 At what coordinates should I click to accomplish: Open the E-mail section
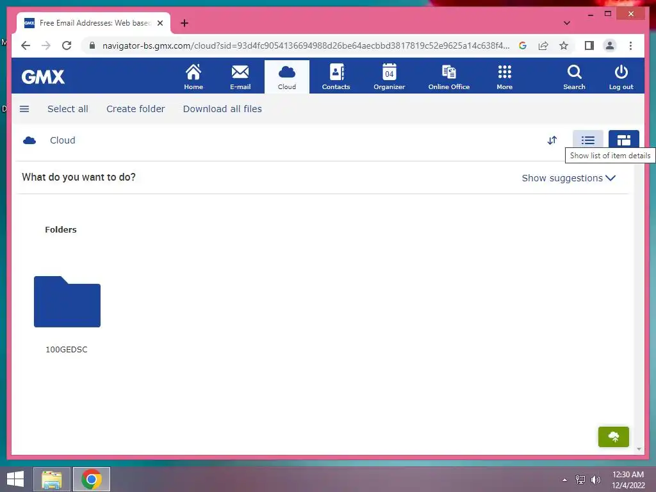coord(240,77)
